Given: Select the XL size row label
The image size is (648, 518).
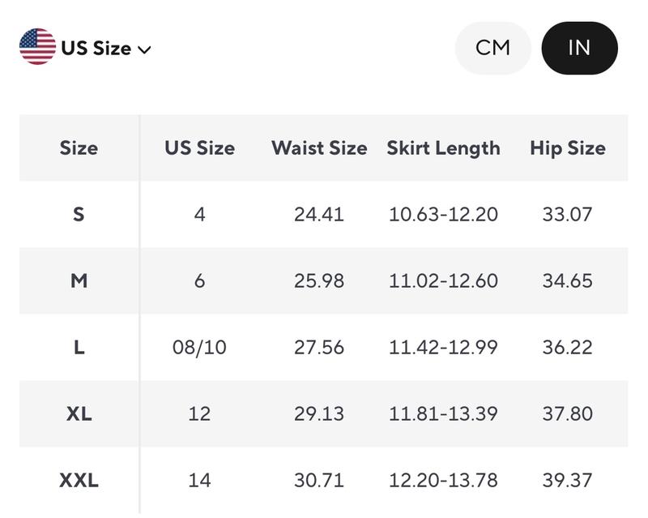Looking at the screenshot, I should tap(79, 413).
